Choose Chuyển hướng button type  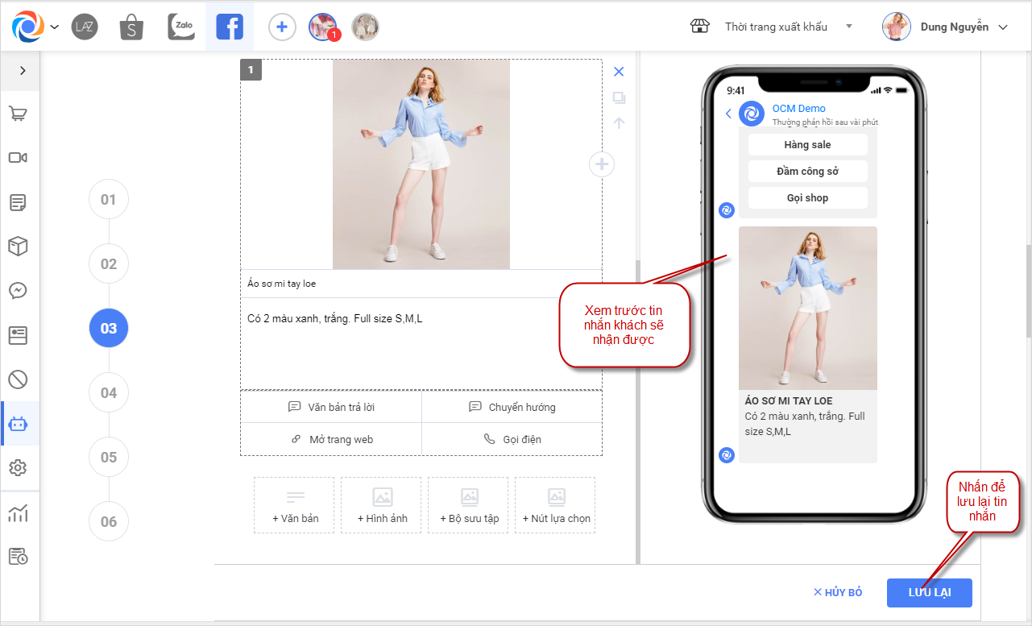(512, 407)
